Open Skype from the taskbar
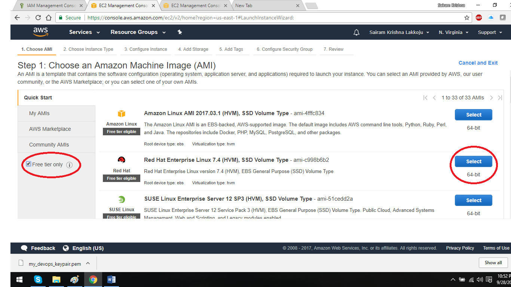Viewport: 511px width, 287px height. pyautogui.click(x=38, y=280)
